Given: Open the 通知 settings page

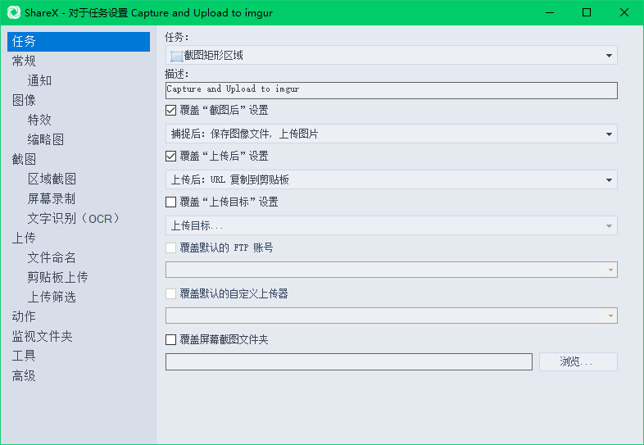Looking at the screenshot, I should (39, 80).
